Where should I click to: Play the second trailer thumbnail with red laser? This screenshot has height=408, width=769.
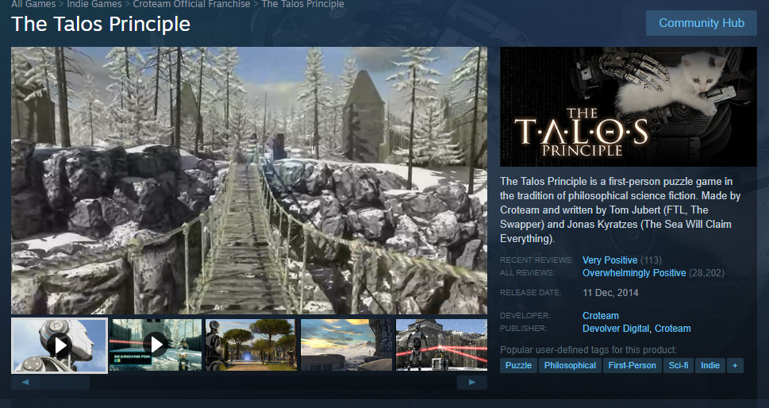156,345
